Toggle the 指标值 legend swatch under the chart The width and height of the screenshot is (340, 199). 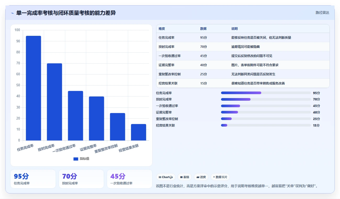pos(76,159)
